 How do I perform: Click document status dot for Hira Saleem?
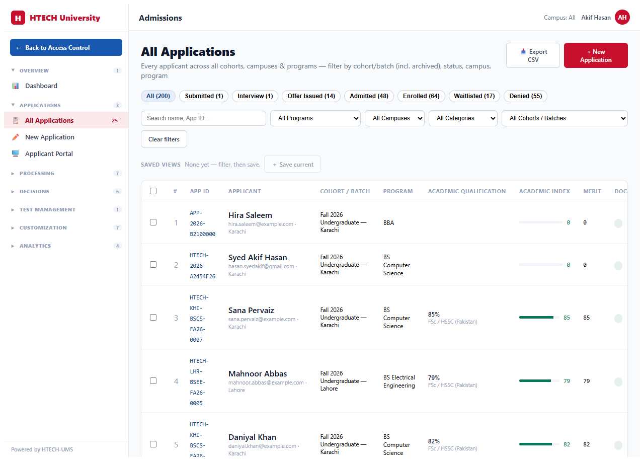[618, 223]
